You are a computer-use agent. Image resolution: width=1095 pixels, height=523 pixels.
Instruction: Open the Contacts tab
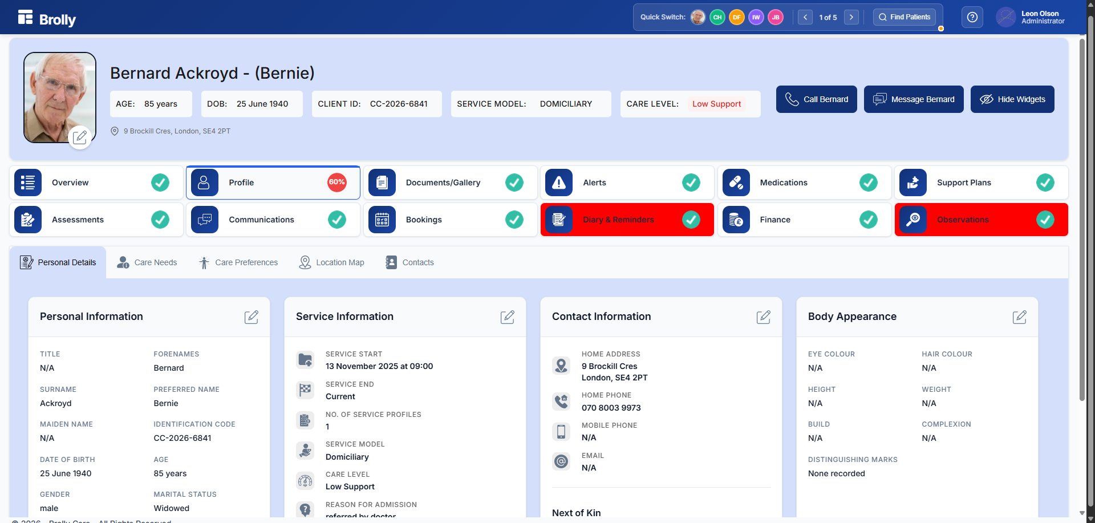tap(409, 262)
